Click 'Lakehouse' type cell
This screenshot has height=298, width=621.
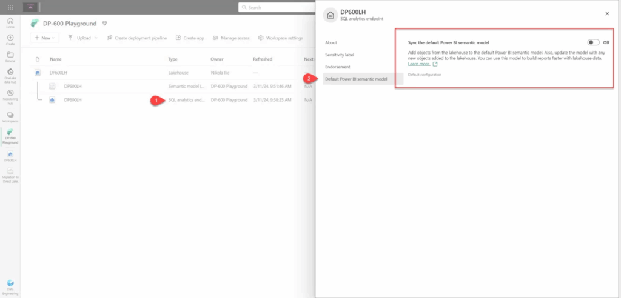[x=178, y=73]
